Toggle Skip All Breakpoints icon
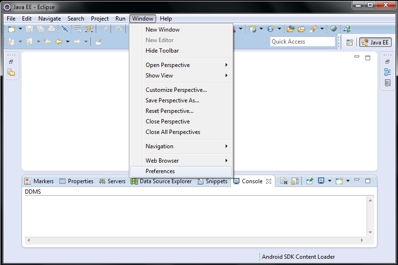398x265 pixels. [65, 29]
